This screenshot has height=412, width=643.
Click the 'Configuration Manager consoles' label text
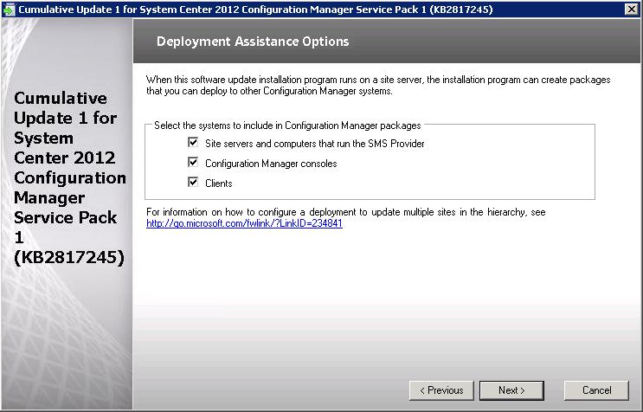[271, 163]
